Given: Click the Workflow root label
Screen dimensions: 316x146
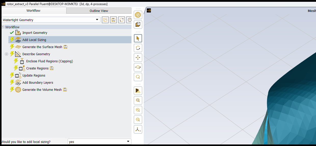Looking at the screenshot, I should [x=12, y=27].
